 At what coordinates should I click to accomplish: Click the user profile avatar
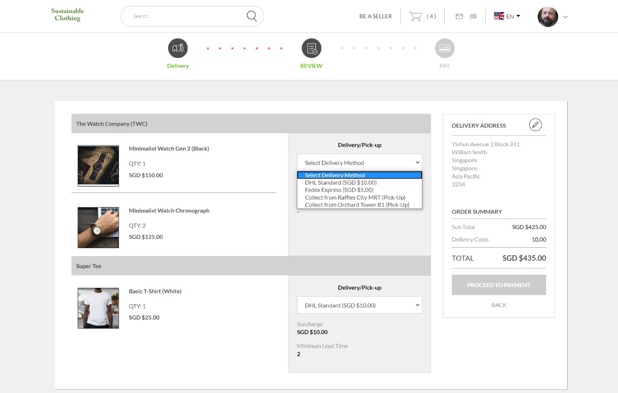click(x=548, y=17)
